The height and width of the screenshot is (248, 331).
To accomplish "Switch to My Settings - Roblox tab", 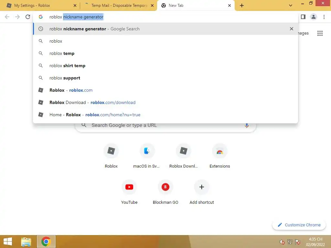I will (x=40, y=5).
